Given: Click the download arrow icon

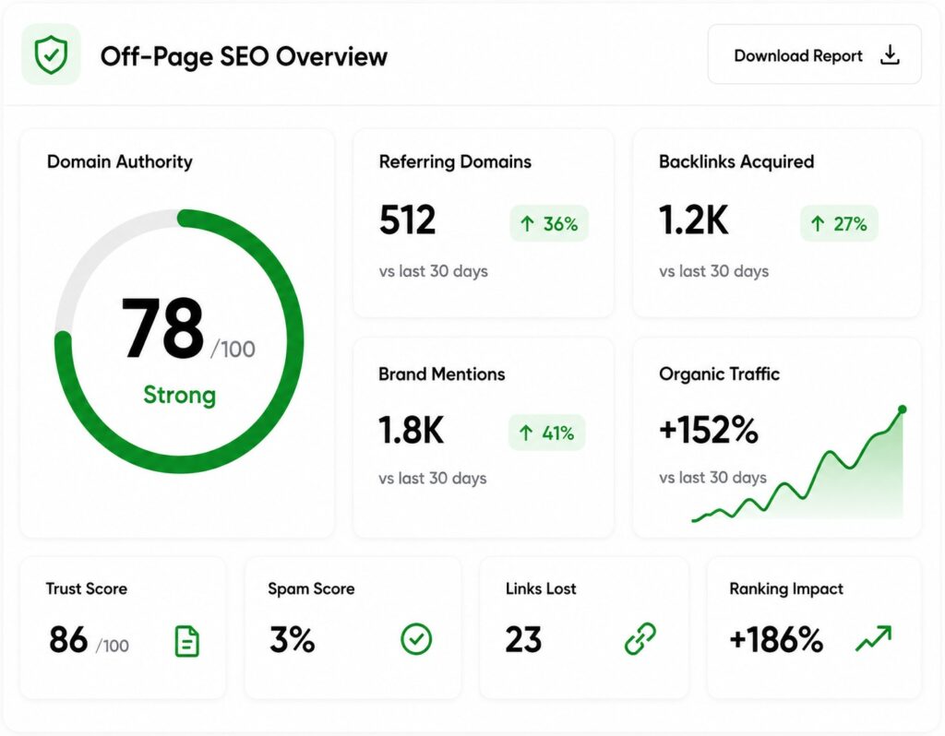Looking at the screenshot, I should [891, 55].
